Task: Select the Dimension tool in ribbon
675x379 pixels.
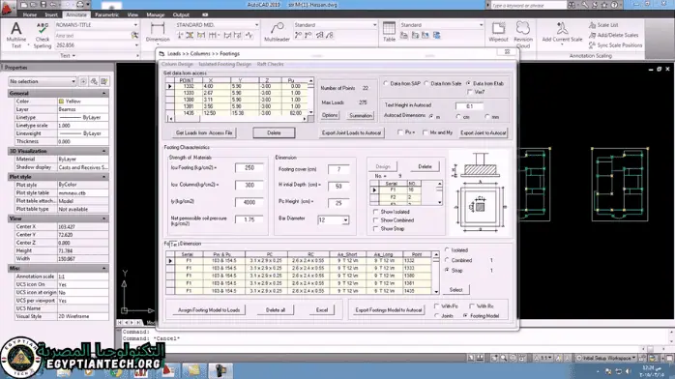Action: (158, 32)
